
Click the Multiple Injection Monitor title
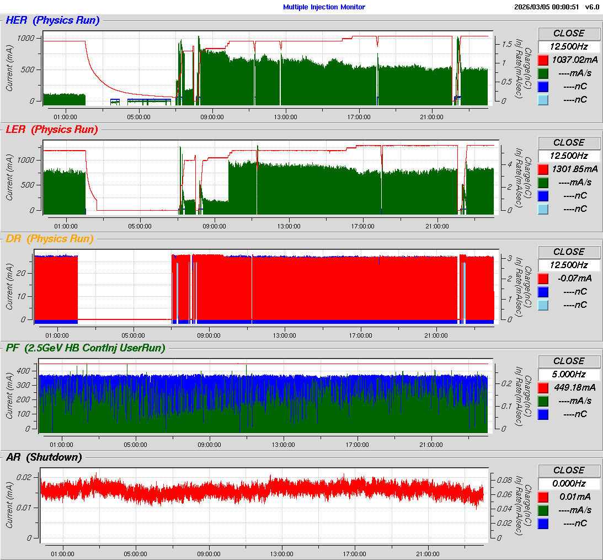point(324,7)
